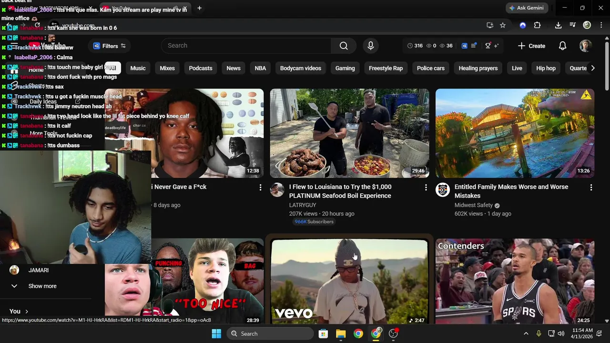This screenshot has width=610, height=343.
Task: Click the 316 clock stat
Action: (x=415, y=46)
